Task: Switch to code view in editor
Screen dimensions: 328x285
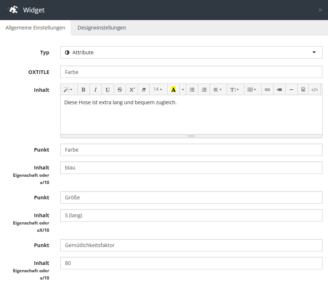Action: tap(314, 90)
